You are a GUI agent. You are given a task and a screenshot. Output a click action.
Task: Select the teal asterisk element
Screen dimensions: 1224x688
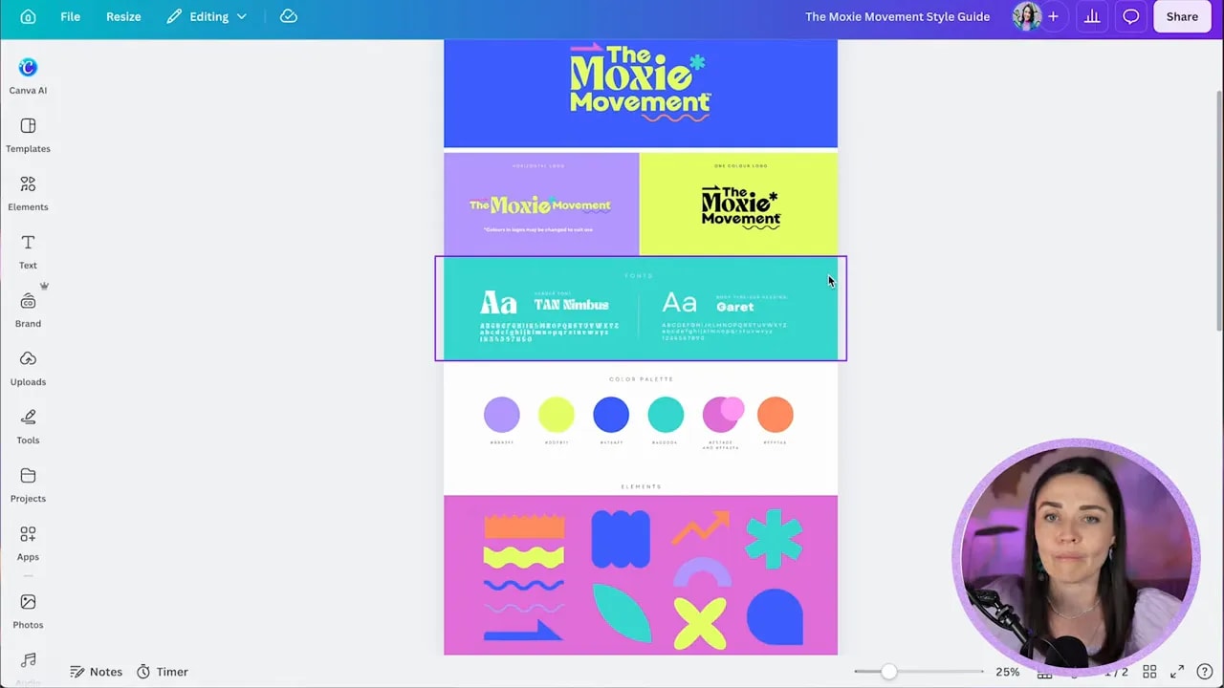[x=774, y=538]
